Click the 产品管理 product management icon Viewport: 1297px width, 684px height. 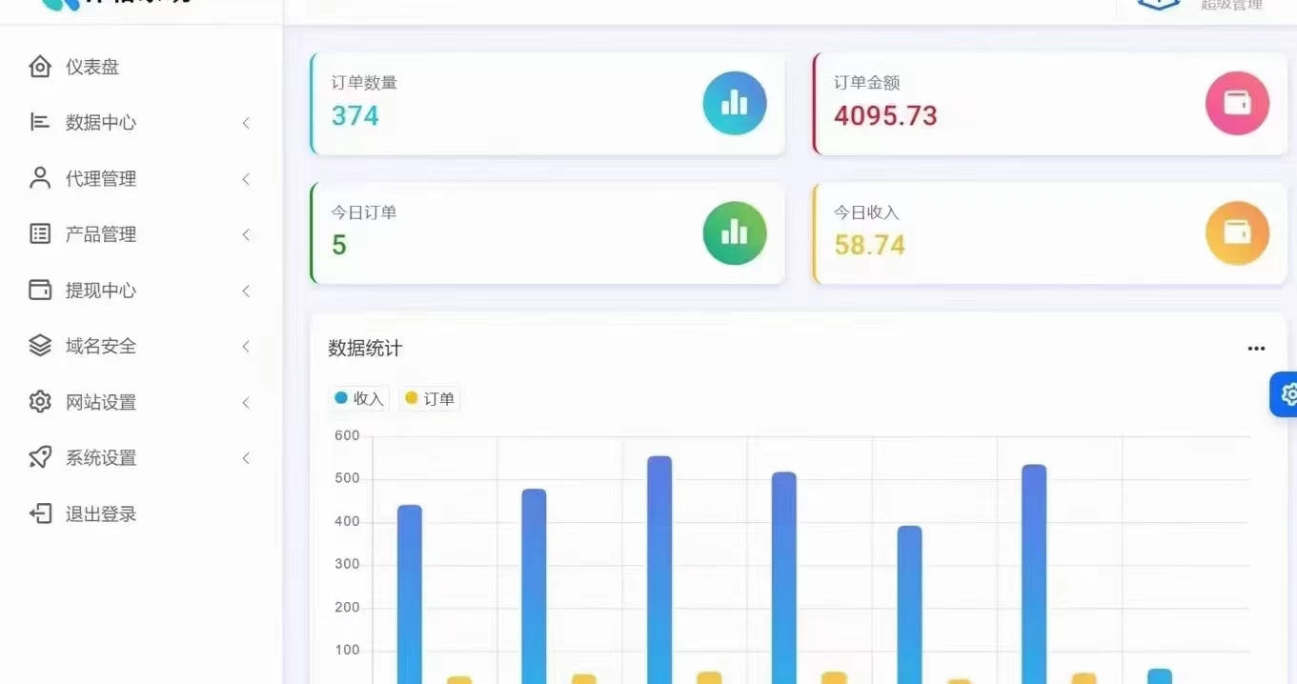(x=39, y=234)
